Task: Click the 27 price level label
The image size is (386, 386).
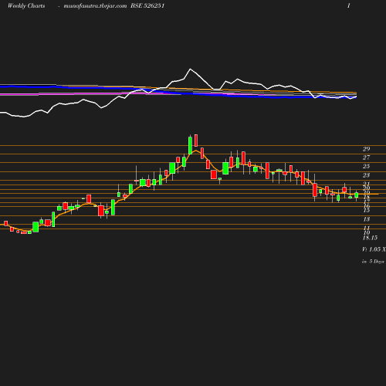Action: [x=367, y=157]
